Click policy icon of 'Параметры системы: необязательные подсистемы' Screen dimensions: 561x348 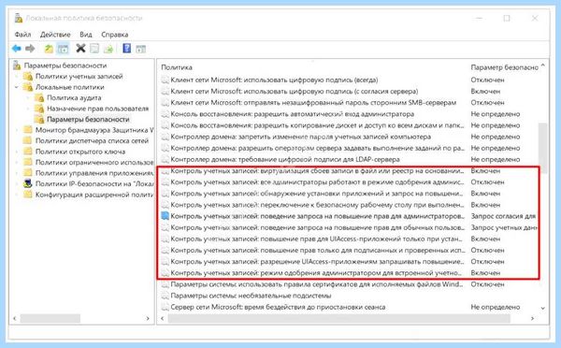(x=165, y=296)
